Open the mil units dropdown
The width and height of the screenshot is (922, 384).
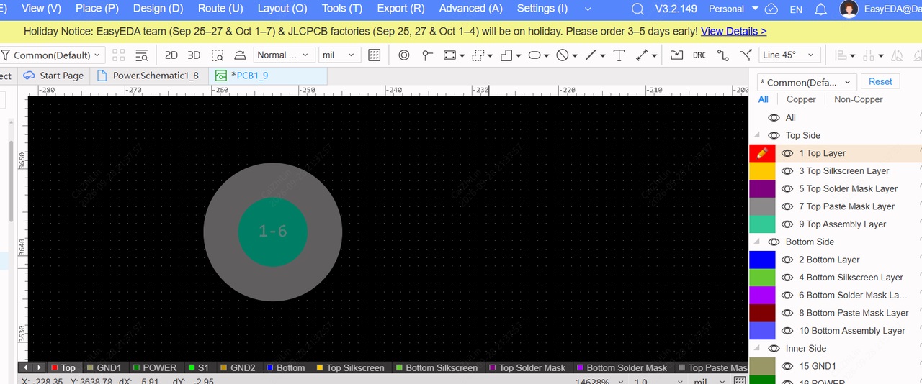340,55
